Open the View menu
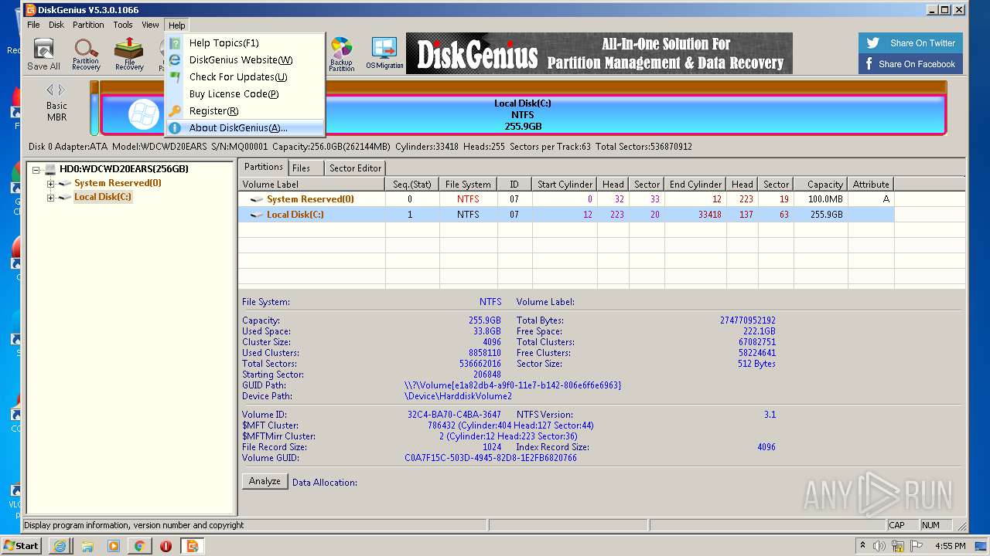 click(150, 25)
